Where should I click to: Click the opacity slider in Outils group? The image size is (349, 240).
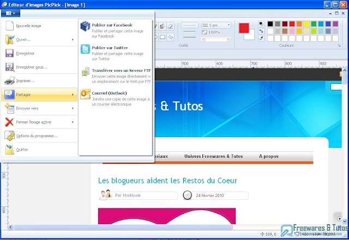[216, 39]
